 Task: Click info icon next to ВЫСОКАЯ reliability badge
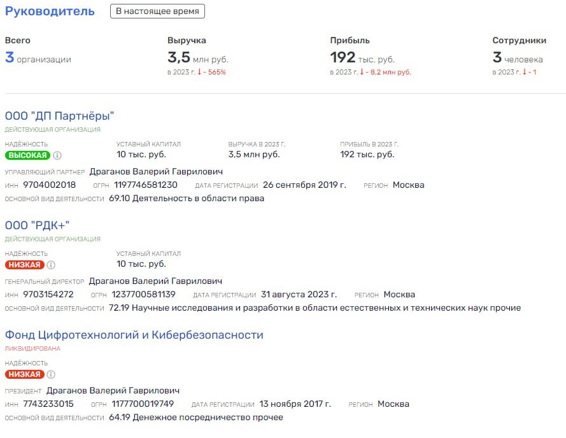57,155
